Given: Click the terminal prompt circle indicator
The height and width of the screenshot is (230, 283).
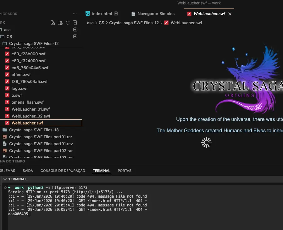Looking at the screenshot, I should (x=5, y=188).
